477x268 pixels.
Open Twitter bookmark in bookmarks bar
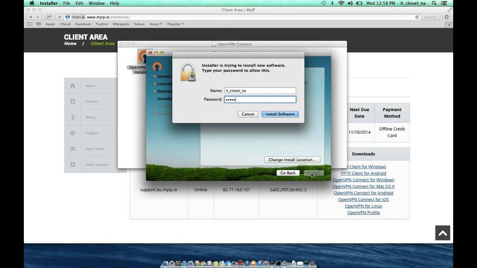[102, 24]
